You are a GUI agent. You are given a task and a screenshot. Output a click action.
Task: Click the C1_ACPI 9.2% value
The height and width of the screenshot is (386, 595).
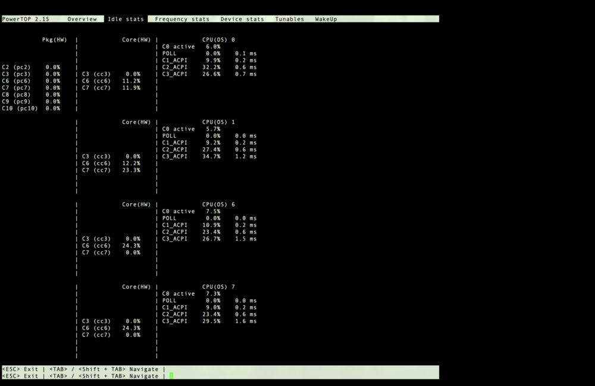tap(213, 143)
